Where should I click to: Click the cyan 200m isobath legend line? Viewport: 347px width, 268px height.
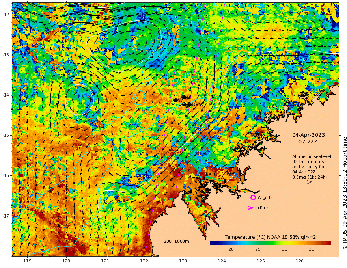pyautogui.click(x=170, y=245)
